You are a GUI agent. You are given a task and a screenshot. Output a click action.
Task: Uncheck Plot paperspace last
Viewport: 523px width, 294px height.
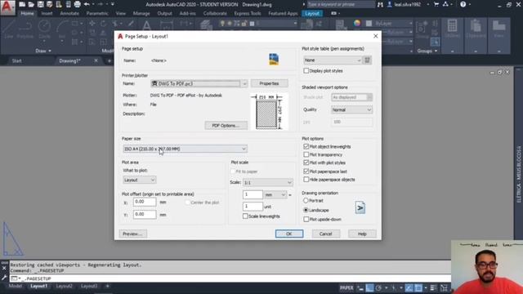pos(306,171)
